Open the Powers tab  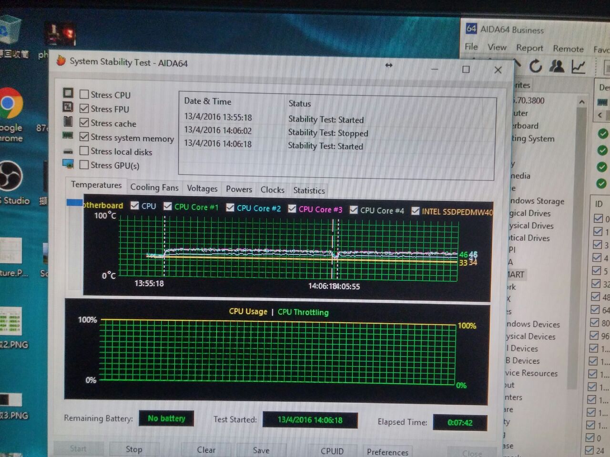click(239, 189)
